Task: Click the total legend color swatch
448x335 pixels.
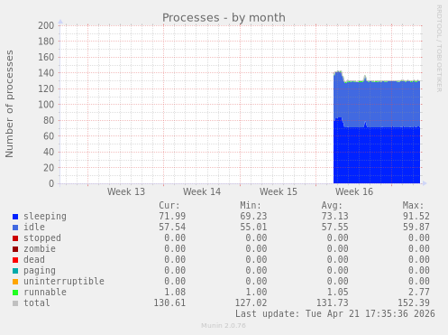Action: coord(15,303)
